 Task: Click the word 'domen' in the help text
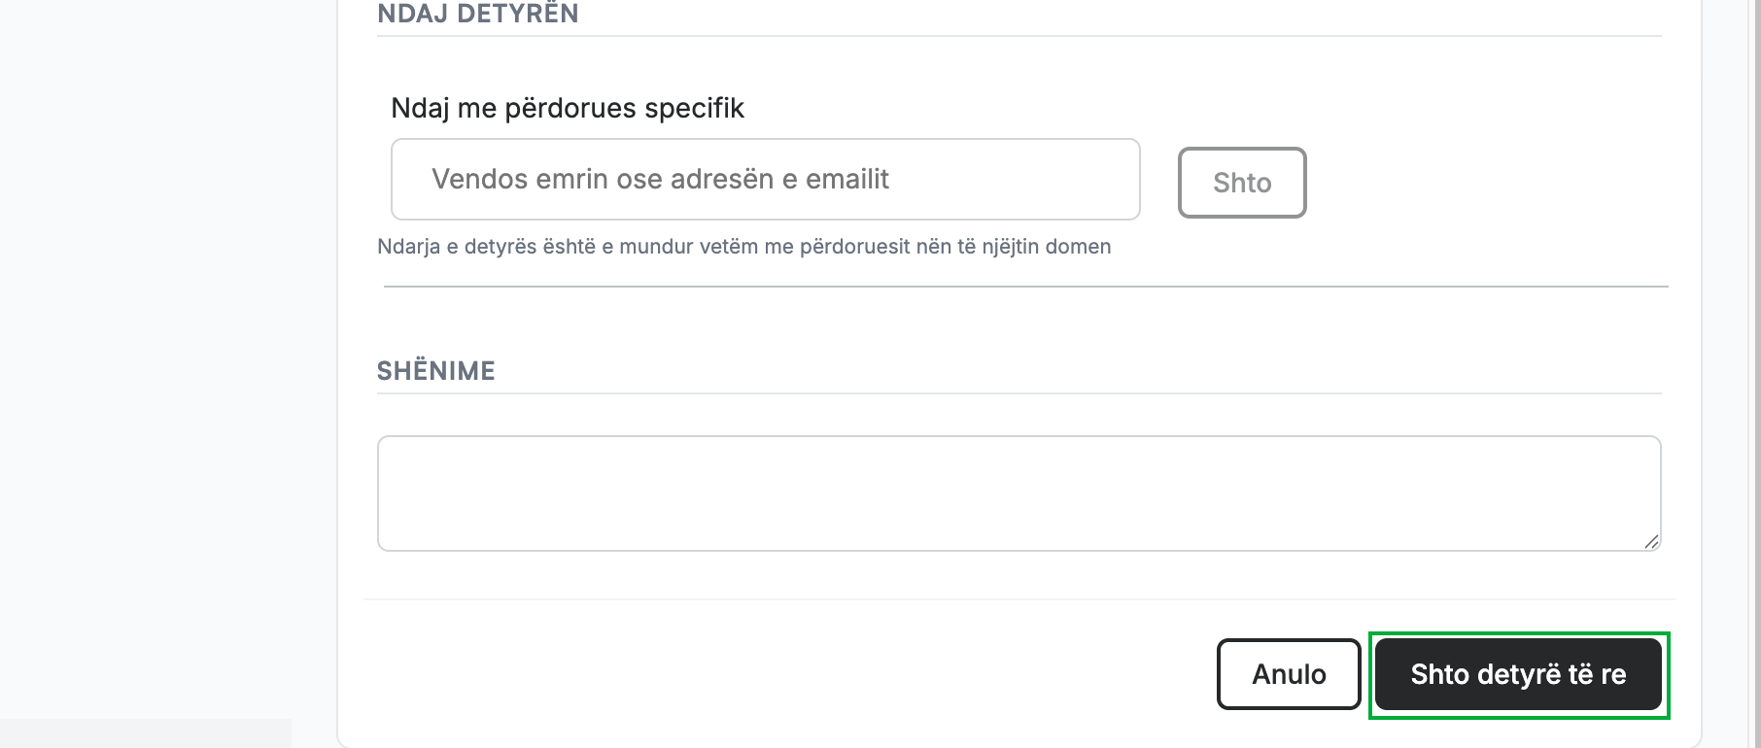1078,247
